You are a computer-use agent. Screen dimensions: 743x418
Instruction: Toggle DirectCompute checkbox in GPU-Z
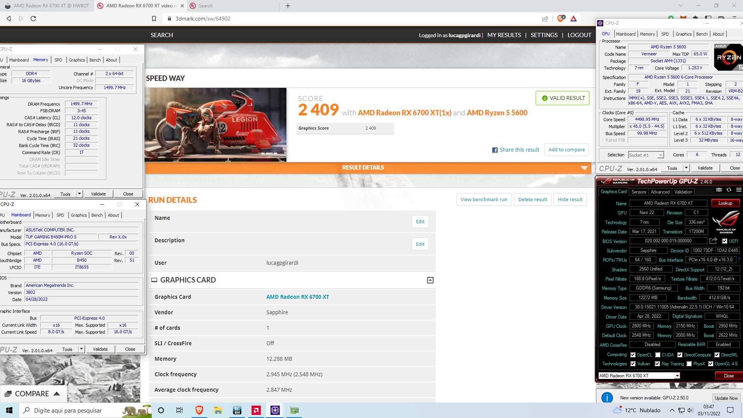click(680, 355)
